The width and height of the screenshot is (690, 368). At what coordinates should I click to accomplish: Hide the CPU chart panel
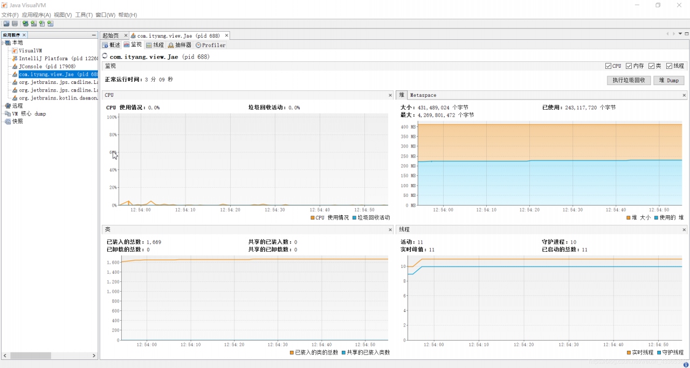(x=390, y=95)
